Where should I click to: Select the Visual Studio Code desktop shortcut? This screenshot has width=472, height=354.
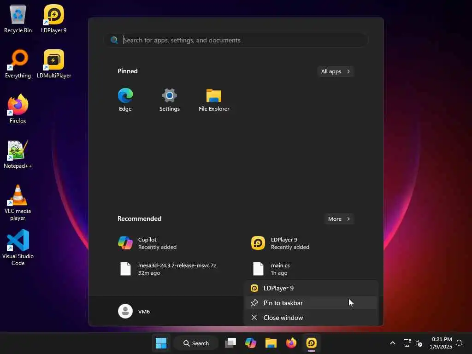pyautogui.click(x=18, y=248)
